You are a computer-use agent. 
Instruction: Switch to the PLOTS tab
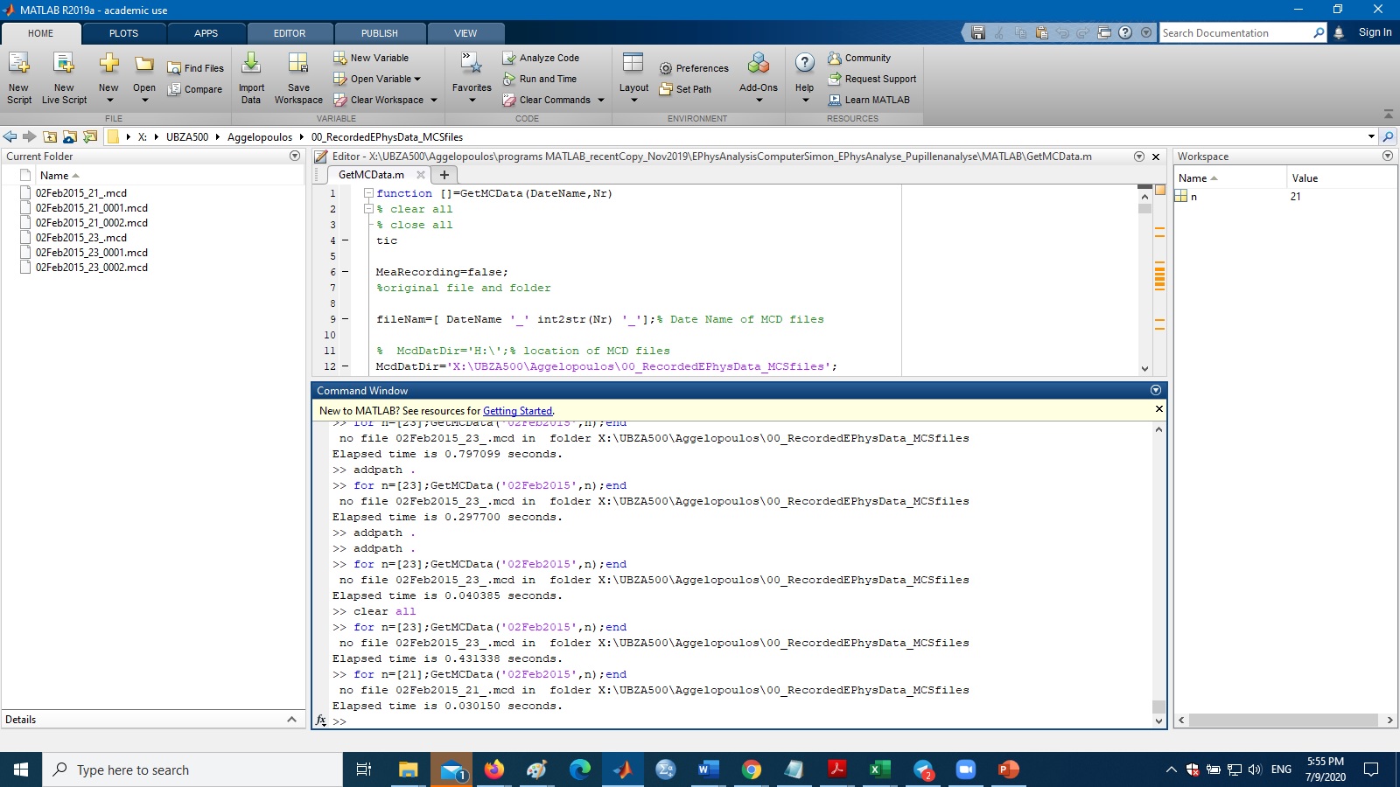pos(123,33)
